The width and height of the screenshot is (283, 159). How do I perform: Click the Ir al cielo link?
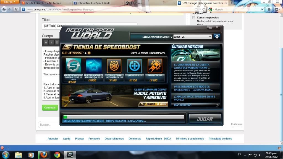(236, 124)
